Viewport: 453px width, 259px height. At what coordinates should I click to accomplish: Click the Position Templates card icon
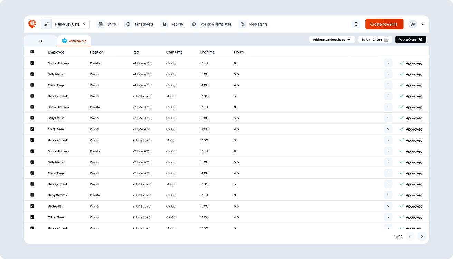coord(194,24)
